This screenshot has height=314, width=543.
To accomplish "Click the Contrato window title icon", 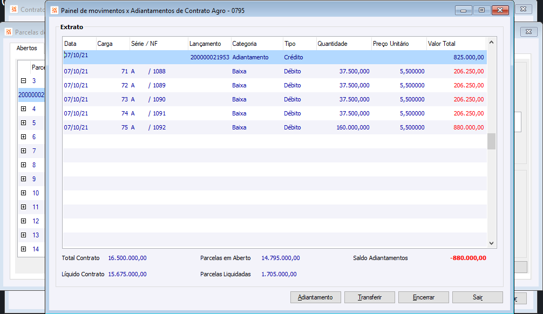I will click(14, 10).
